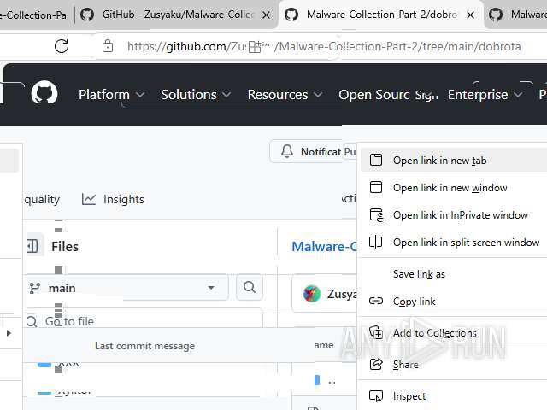Click the new window icon in context menu

click(376, 187)
